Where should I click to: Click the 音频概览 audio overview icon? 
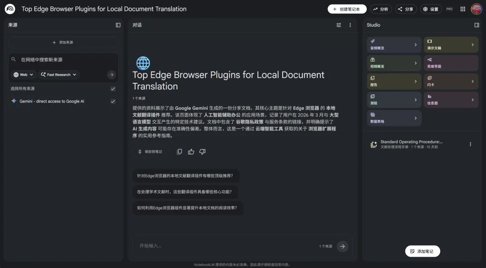[373, 41]
